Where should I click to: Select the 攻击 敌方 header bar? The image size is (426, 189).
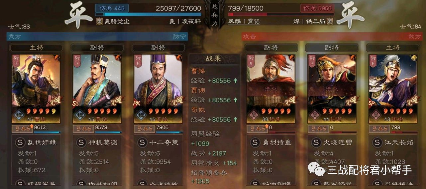click(x=332, y=36)
